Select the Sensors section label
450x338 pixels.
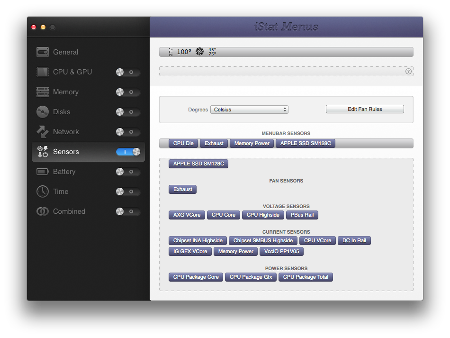coord(66,152)
